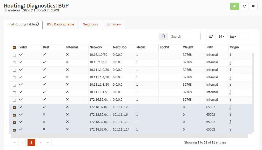Click the magnifier search icon
Image resolution: width=262 pixels, height=150 pixels.
point(163,37)
